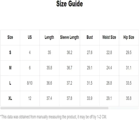Select the L size row label
139x120 pixels.
coord(10,83)
